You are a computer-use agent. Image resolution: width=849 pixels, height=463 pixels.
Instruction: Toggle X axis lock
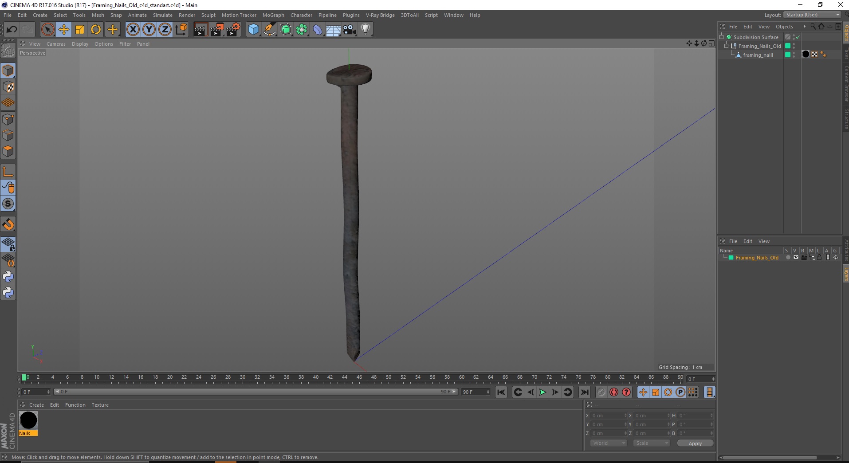tap(133, 30)
